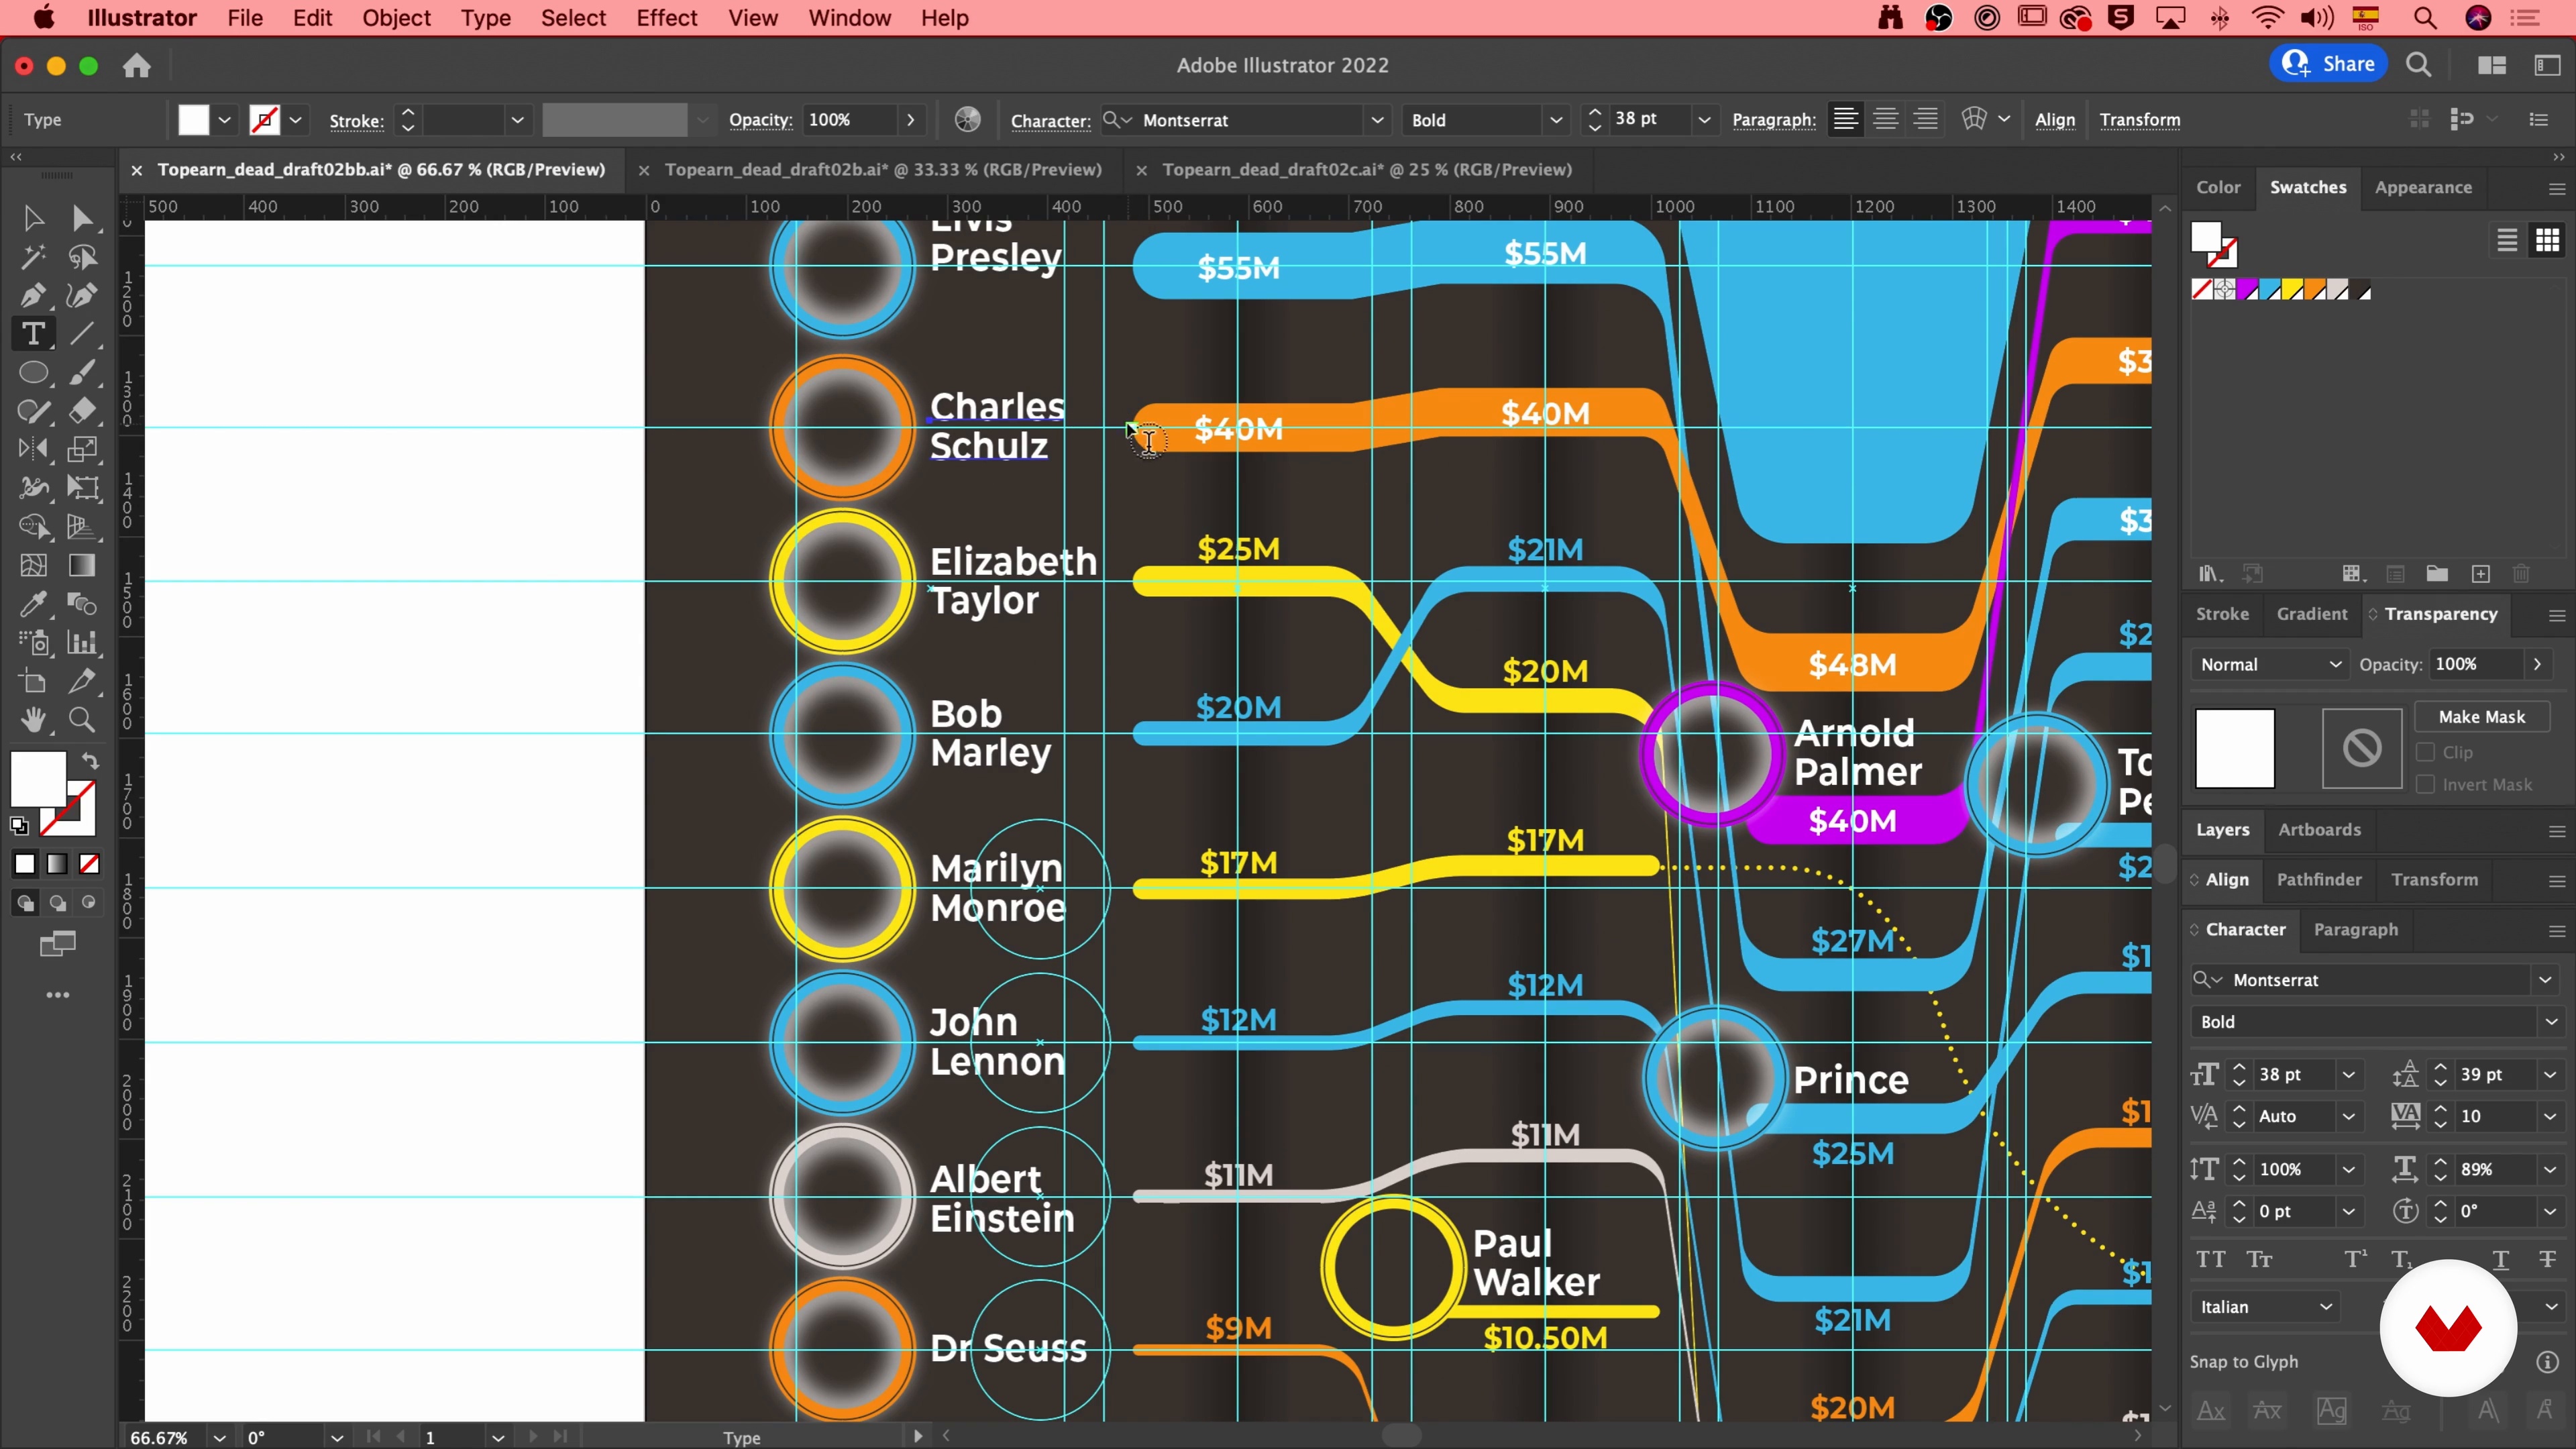This screenshot has width=2576, height=1449.
Task: Choose the Symbol Sprayer tool
Action: pos(33,643)
